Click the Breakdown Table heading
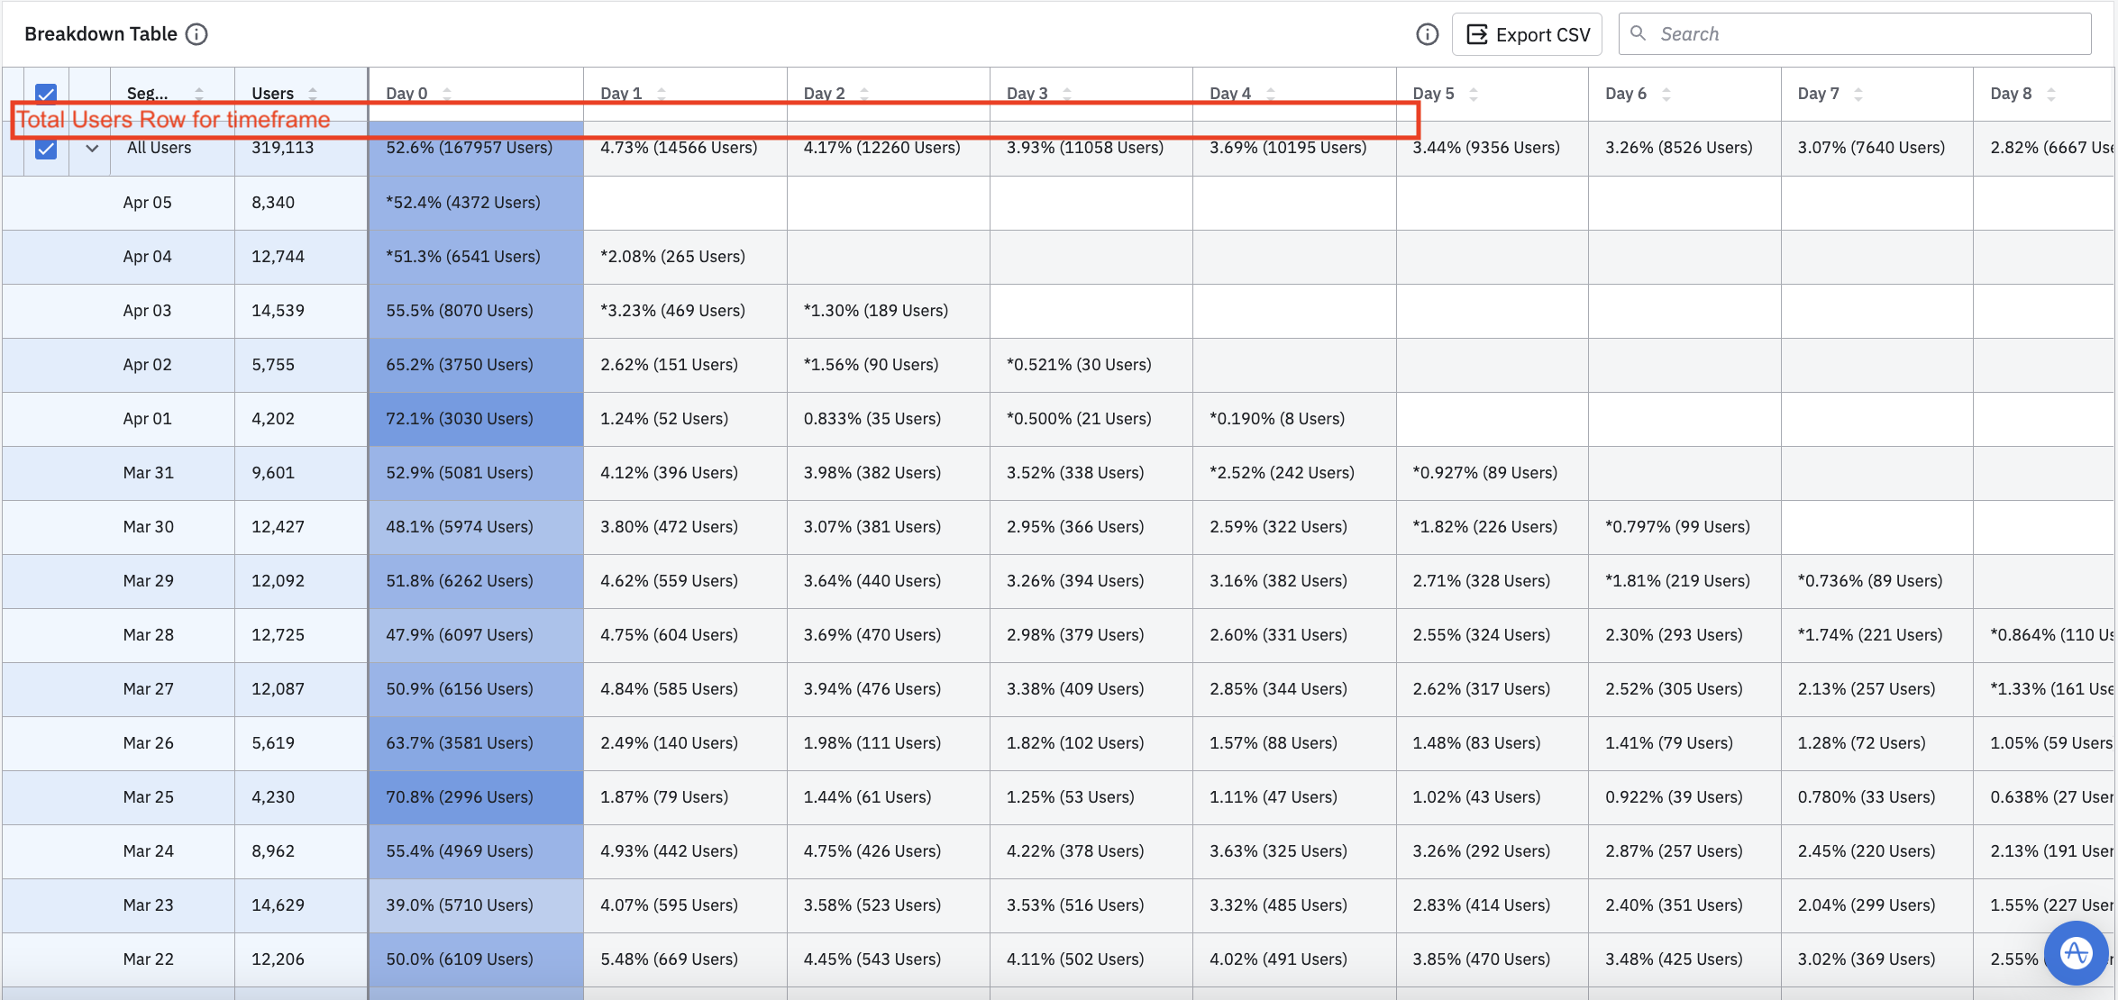The image size is (2118, 1000). (x=101, y=34)
